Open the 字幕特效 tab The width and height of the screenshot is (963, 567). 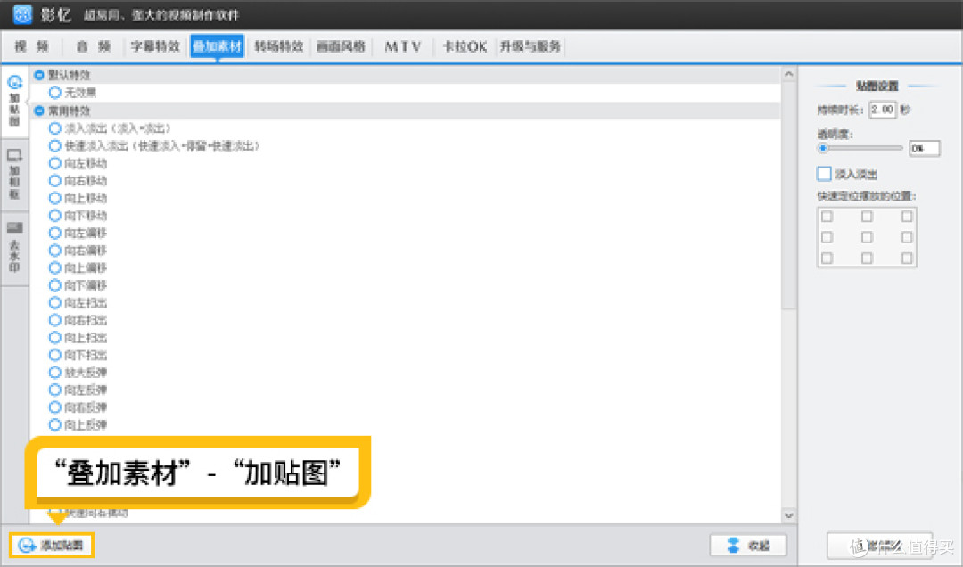click(155, 46)
